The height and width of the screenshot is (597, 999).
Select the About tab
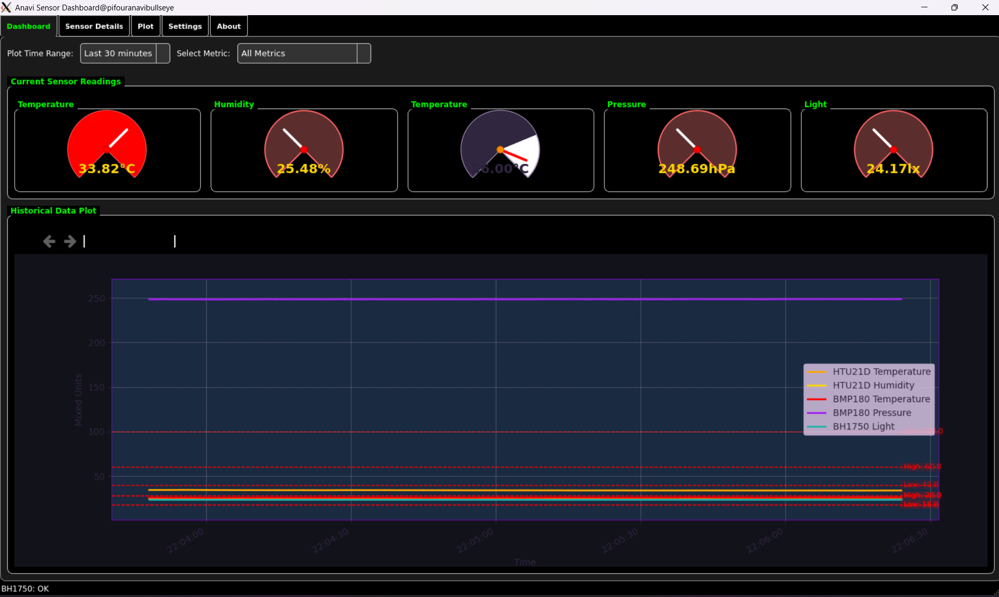229,26
